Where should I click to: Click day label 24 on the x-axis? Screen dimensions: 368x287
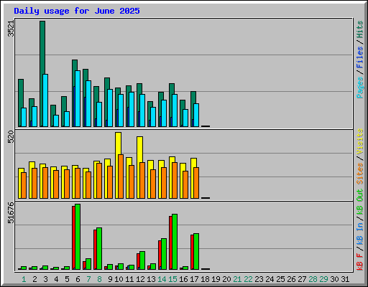pyautogui.click(x=270, y=279)
